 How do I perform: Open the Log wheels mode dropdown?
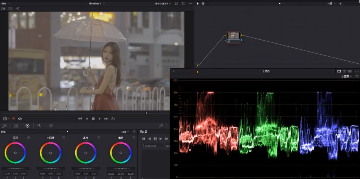(125, 132)
